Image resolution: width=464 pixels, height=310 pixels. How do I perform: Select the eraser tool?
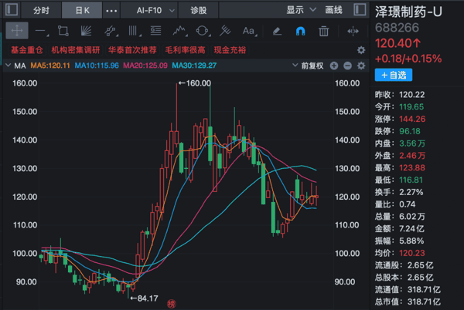(x=277, y=31)
